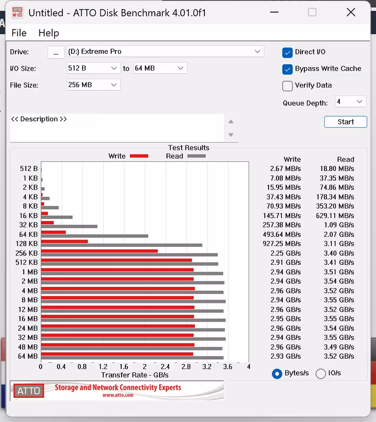
Task: Close the ATTO Disk Benchmark window
Action: (x=351, y=12)
